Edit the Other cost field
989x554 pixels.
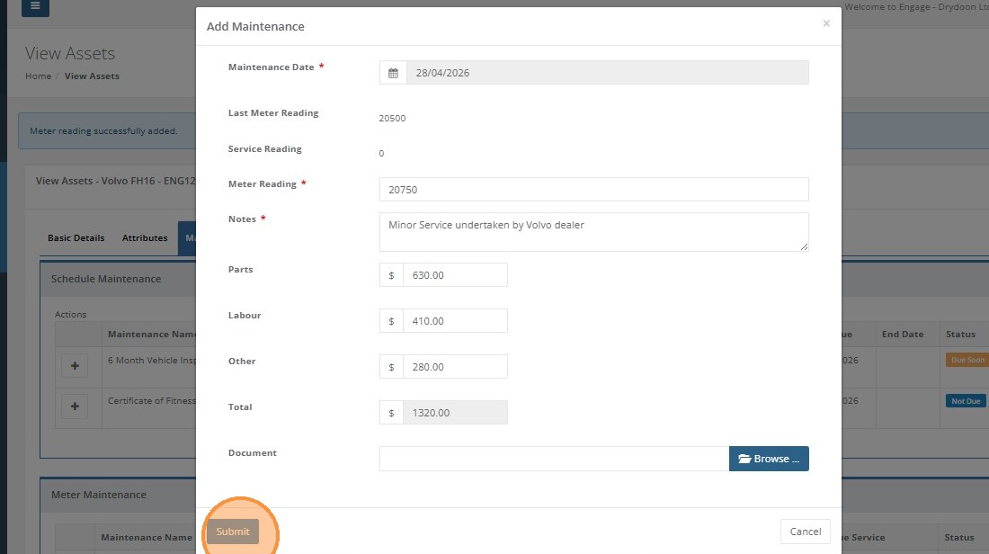[x=455, y=367]
